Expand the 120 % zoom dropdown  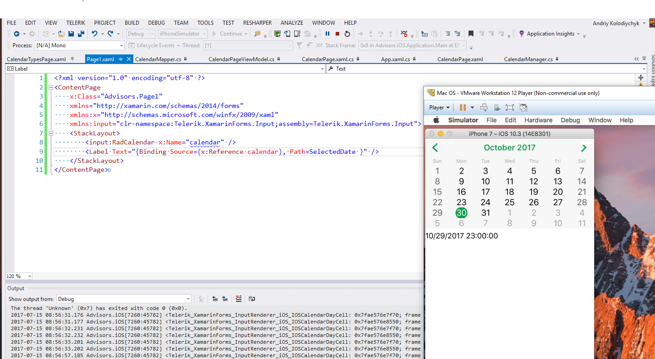(x=30, y=276)
